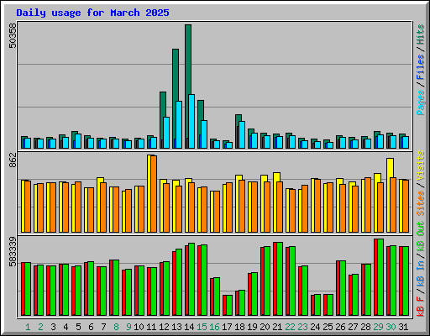Click the green kB Out bar for day 29

380,277
